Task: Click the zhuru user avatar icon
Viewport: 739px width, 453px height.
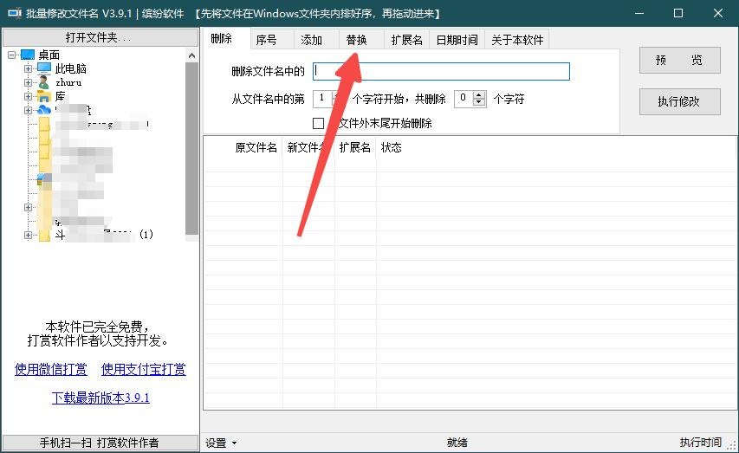Action: coord(44,82)
